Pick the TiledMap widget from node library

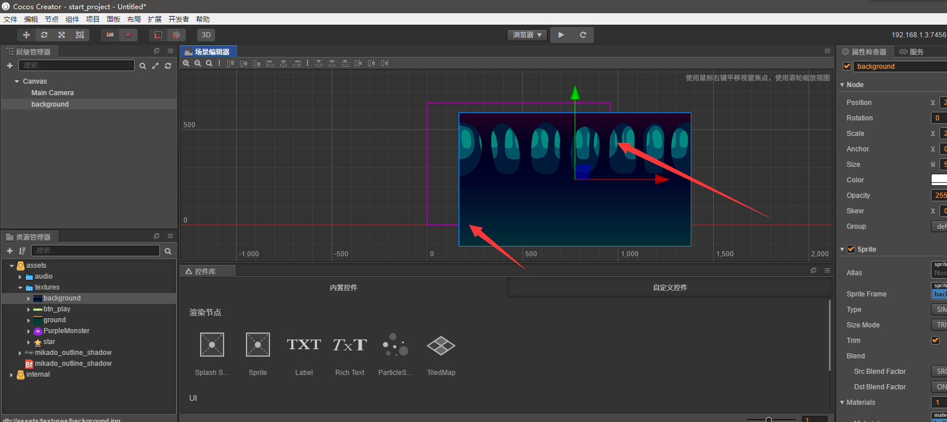coord(441,353)
